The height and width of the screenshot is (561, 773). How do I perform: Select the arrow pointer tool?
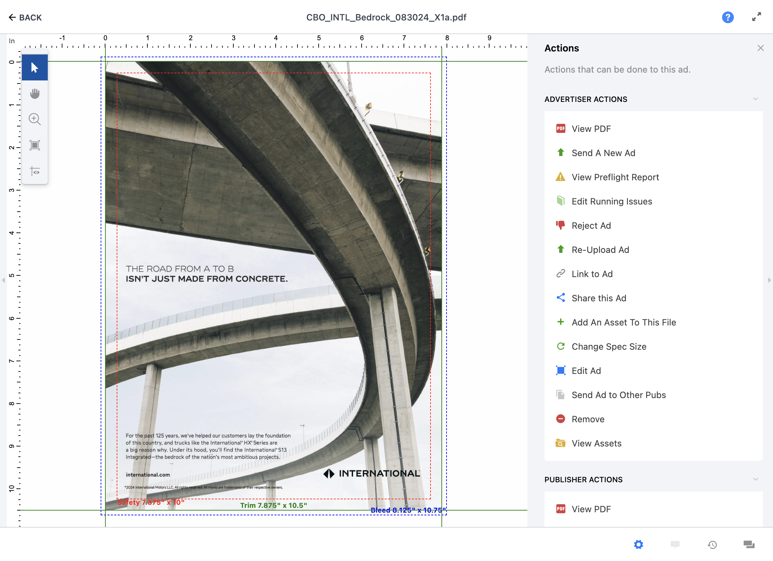coord(34,67)
